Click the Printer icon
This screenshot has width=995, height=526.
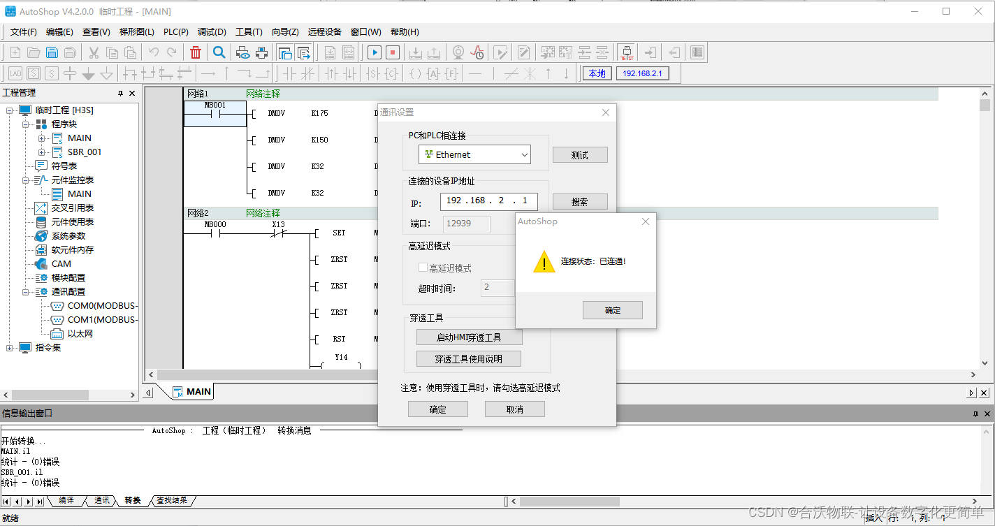[x=261, y=52]
